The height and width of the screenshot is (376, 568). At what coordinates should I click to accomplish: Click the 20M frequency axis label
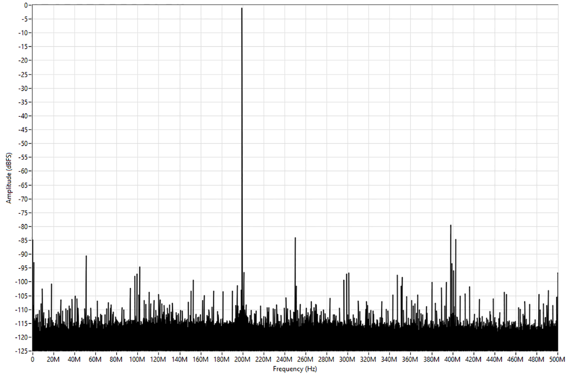coord(53,360)
